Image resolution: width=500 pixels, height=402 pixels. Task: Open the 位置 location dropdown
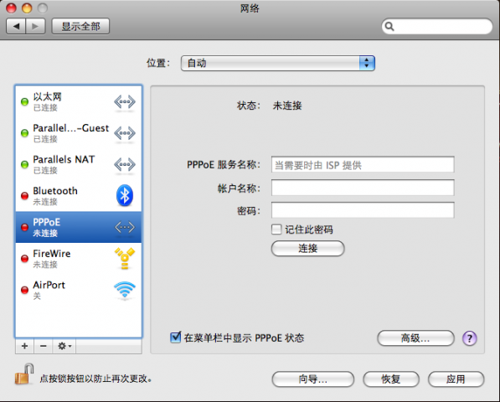pyautogui.click(x=278, y=63)
